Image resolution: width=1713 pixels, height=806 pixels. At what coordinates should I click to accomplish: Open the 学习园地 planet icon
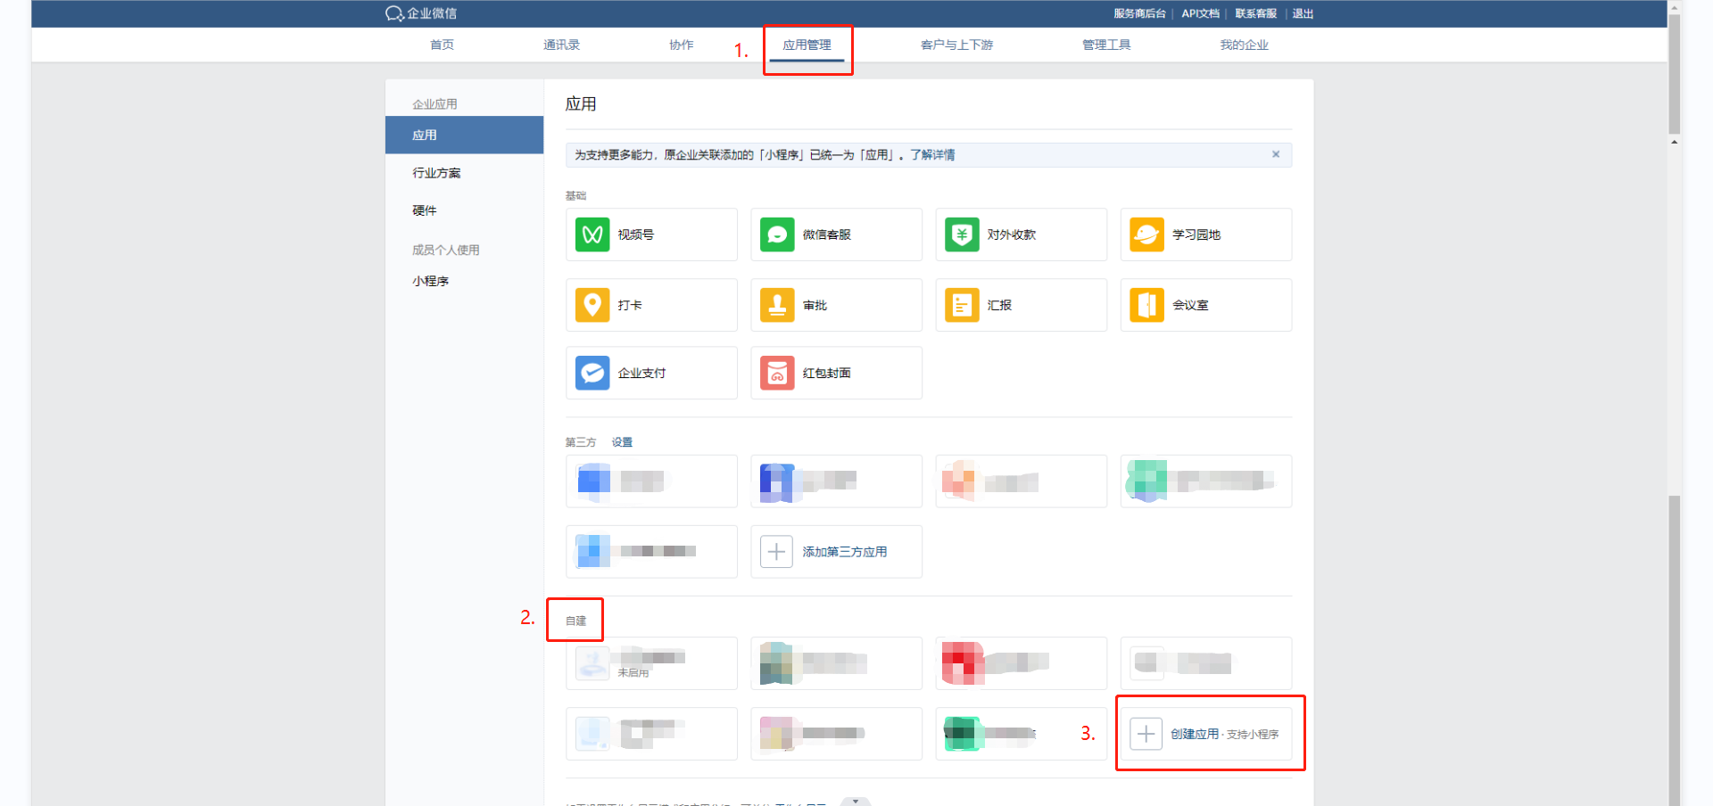pos(1146,234)
